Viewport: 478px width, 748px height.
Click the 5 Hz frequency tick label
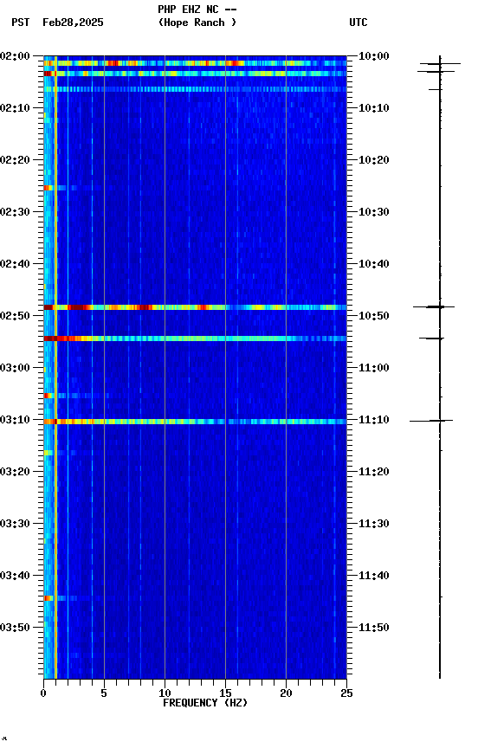tap(104, 693)
